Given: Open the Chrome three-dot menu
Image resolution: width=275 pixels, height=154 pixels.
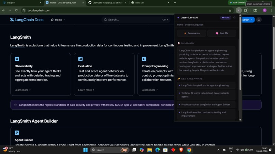Looking at the screenshot, I should click(271, 10).
